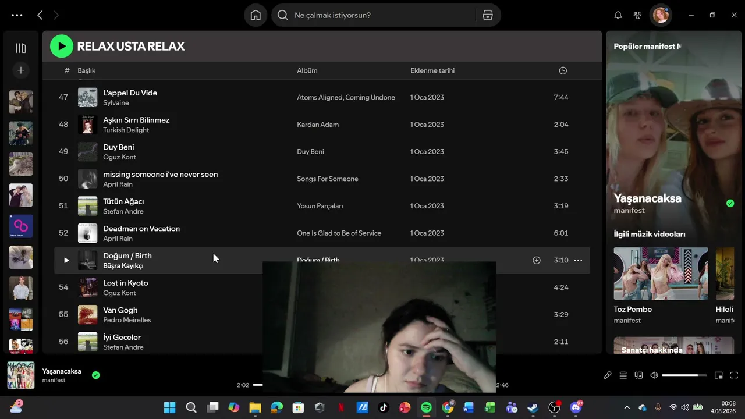745x419 pixels.
Task: Select the track L'appel Du Vide
Action: click(130, 93)
